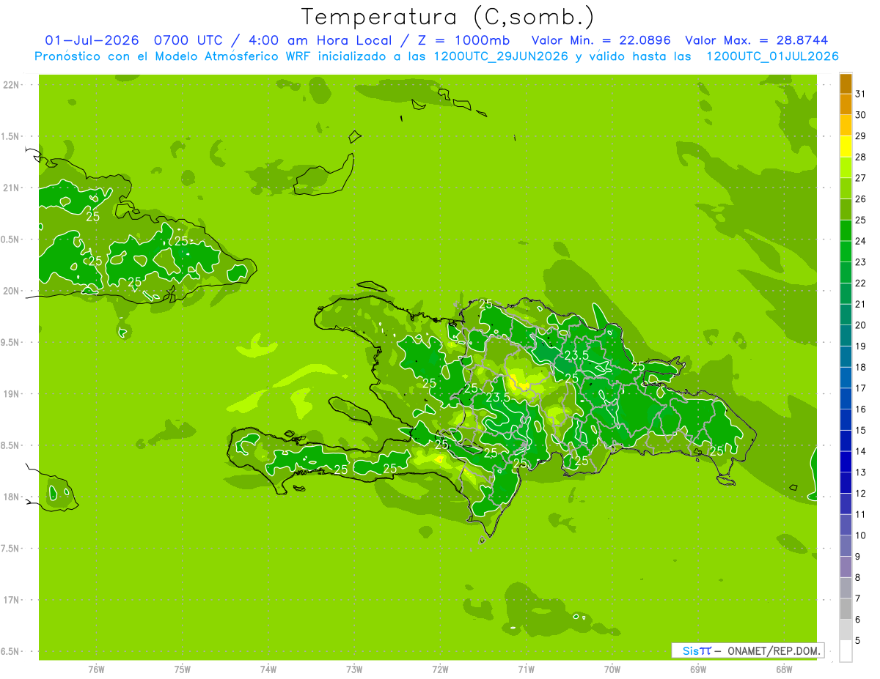Click the "70W" longitude tick label
This screenshot has width=880, height=679.
click(612, 669)
